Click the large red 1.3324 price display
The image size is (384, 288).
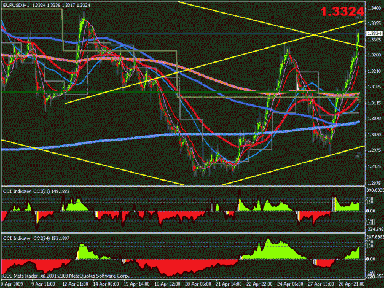342,11
